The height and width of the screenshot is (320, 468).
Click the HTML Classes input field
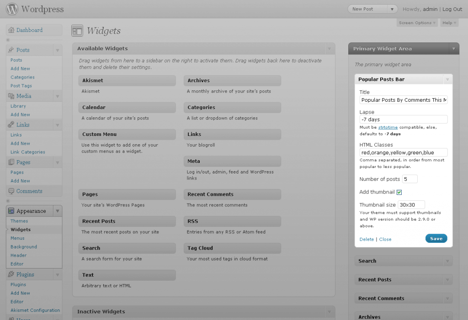[404, 152]
